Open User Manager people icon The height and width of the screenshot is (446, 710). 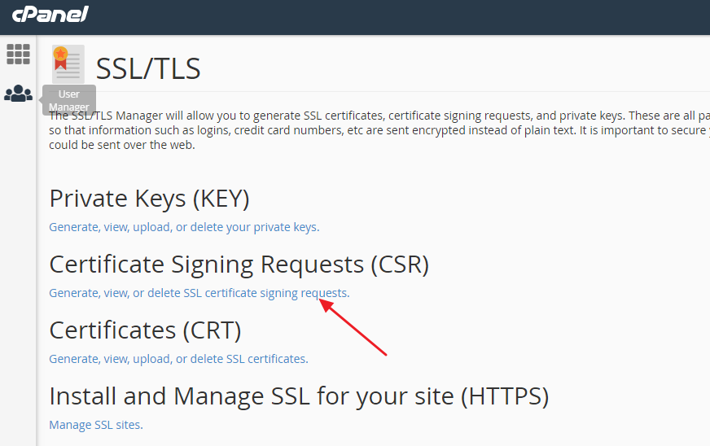[18, 94]
